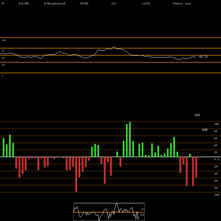
Task: Click the 'SI MunafaSutraR' header text
Action: [x=54, y=4]
